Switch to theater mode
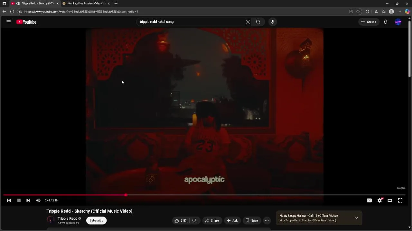Viewport: 412px width, 231px height. click(x=390, y=200)
